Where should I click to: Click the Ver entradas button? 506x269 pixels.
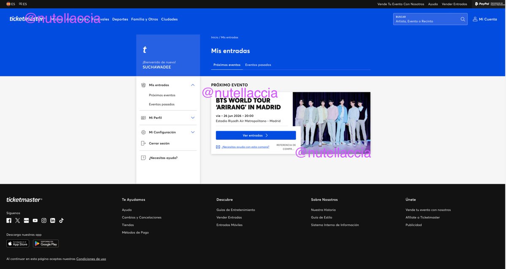point(256,135)
